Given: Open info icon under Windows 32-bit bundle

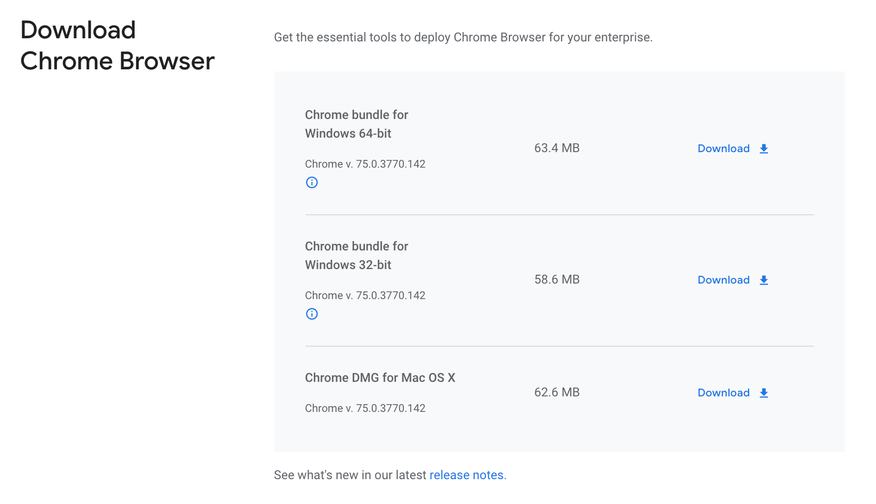Looking at the screenshot, I should pos(312,314).
